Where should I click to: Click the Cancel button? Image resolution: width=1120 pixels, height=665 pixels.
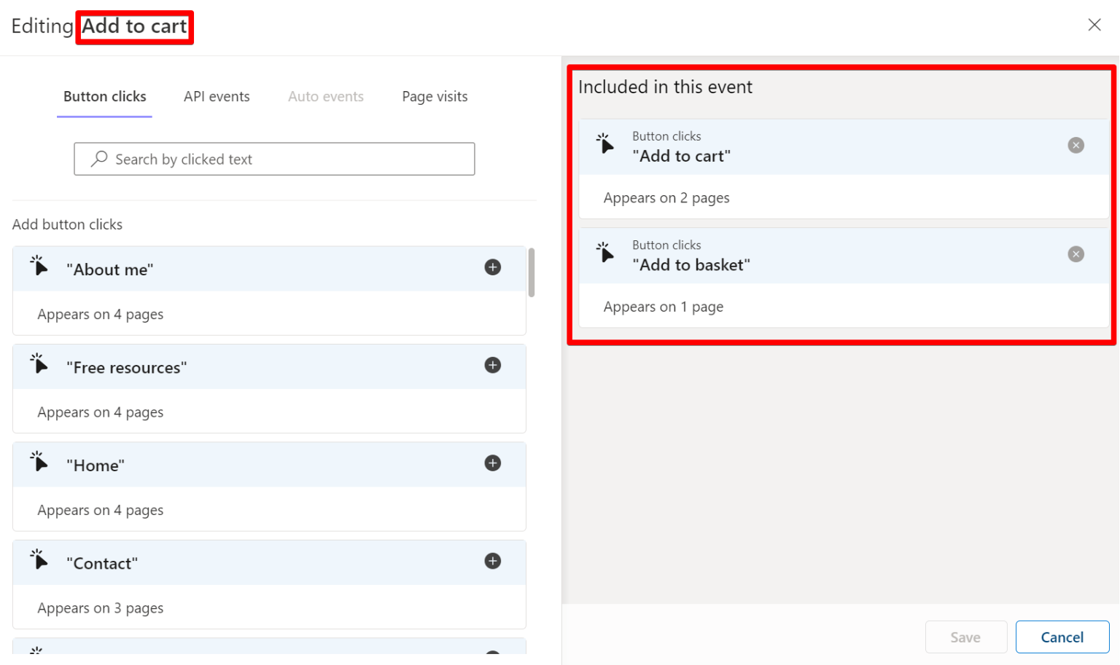point(1062,637)
